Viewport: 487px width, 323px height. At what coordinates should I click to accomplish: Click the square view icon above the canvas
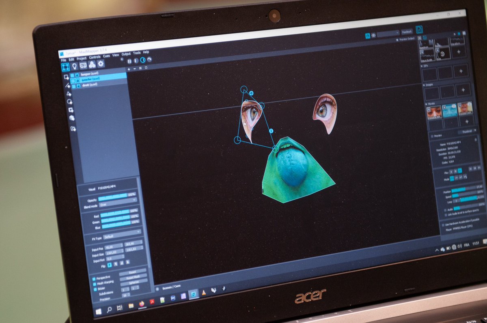[x=146, y=67]
